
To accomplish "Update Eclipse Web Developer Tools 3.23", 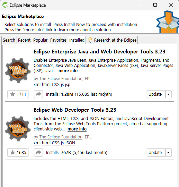I will 156,152.
